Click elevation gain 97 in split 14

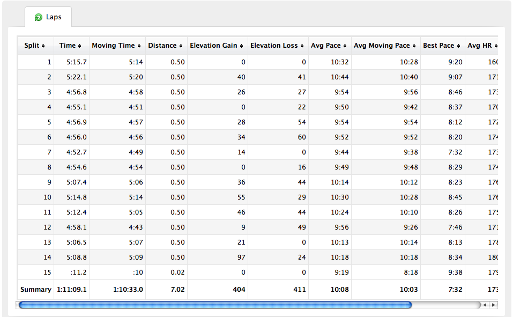pos(241,257)
